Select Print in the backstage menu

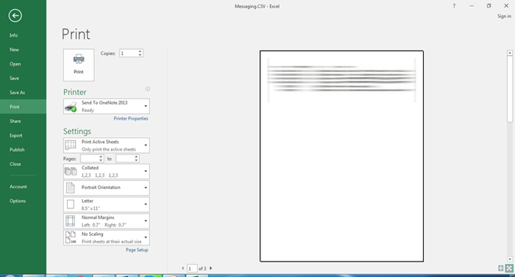coord(23,107)
